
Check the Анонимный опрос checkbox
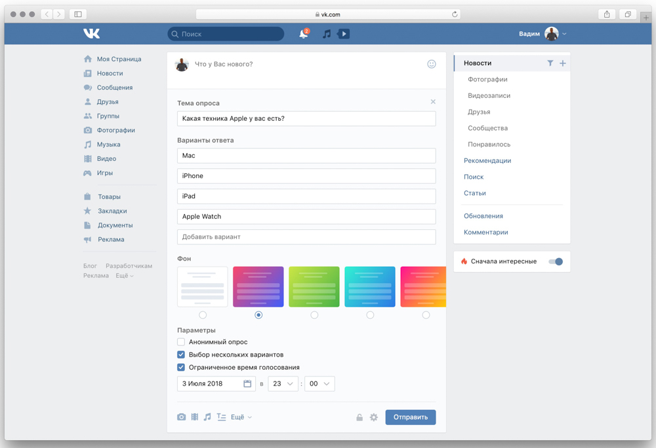pyautogui.click(x=181, y=342)
